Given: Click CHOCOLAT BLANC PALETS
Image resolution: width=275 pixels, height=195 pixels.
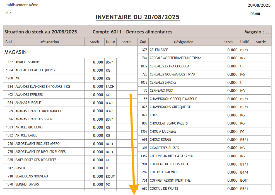Looking at the screenshot, I should tap(169, 123).
